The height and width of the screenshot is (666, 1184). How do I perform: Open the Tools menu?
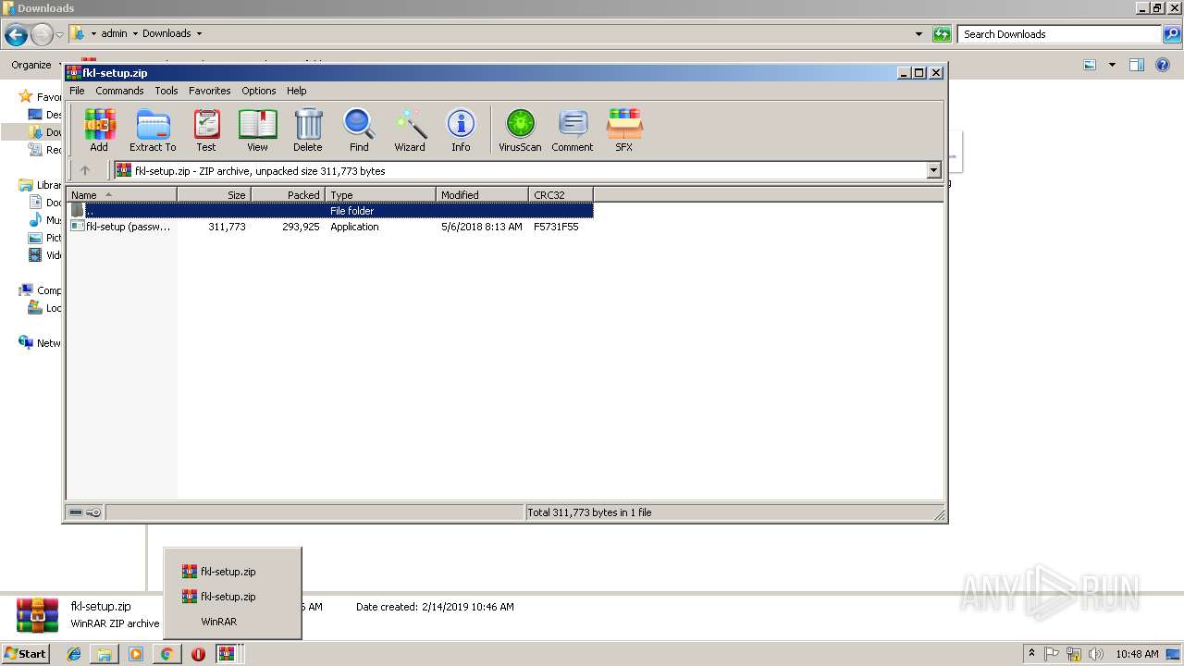(166, 91)
